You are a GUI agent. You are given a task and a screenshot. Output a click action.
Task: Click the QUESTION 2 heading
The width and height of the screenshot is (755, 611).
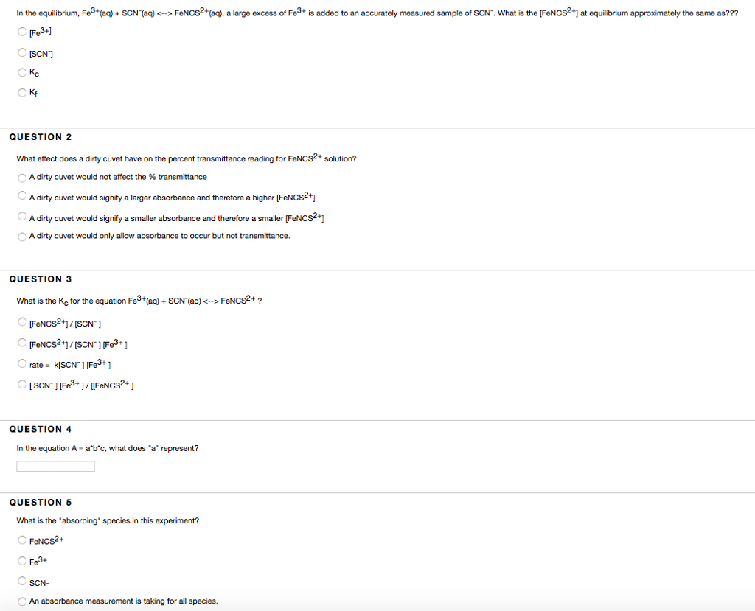click(x=40, y=136)
